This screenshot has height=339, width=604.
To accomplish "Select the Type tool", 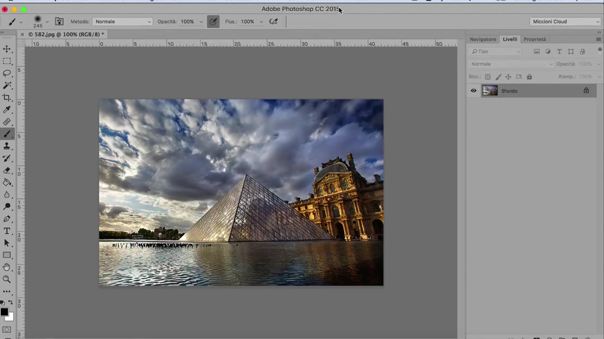I will pos(7,231).
